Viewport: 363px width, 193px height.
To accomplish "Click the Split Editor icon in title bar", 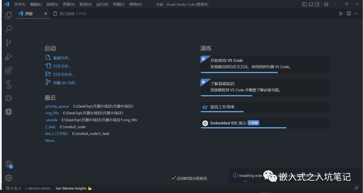I will [349, 13].
